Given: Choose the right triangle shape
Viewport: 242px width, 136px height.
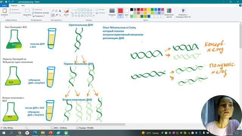Looking at the screenshot, I should click(73, 12).
